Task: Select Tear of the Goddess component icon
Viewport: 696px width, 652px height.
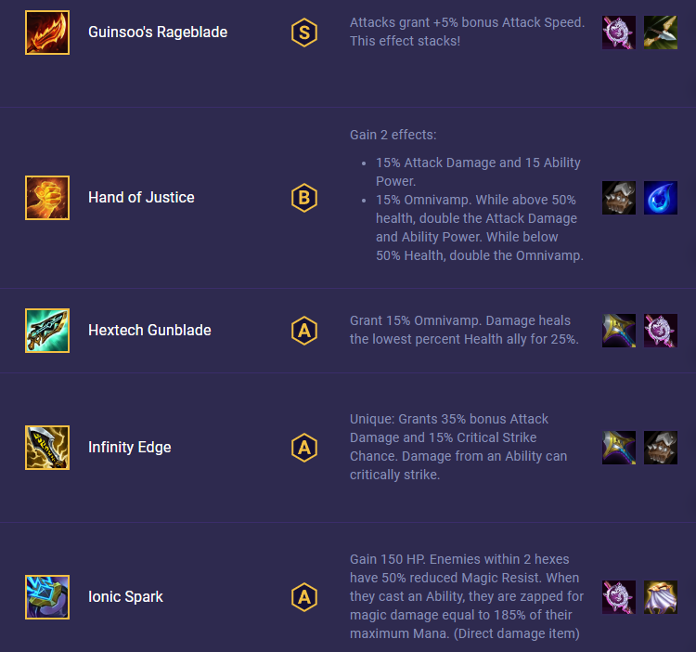Action: click(661, 198)
